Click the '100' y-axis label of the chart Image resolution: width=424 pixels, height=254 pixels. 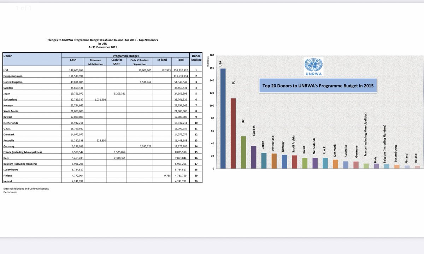click(x=212, y=106)
